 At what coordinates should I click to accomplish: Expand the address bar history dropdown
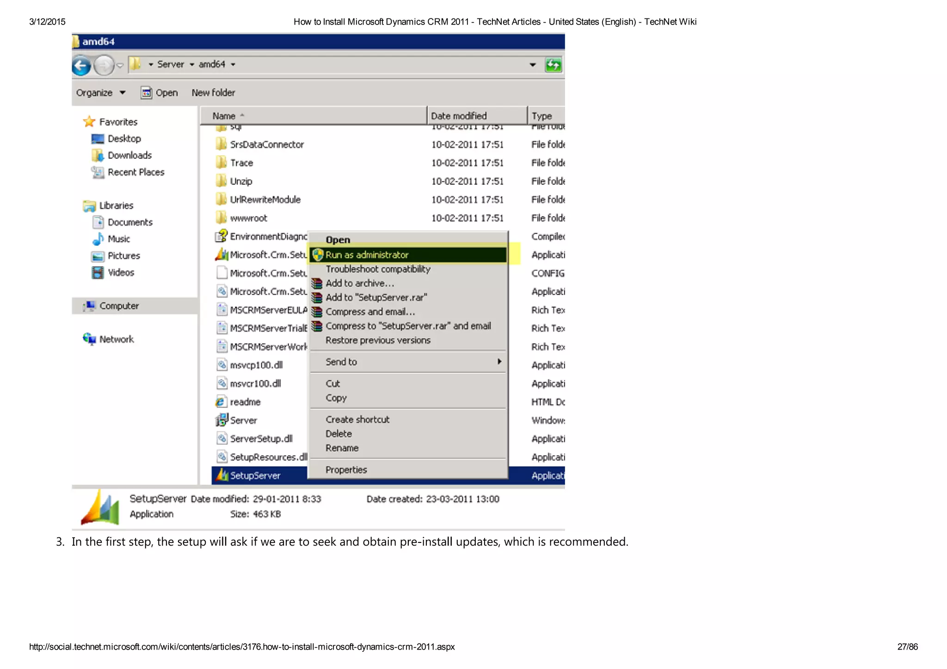coord(533,65)
